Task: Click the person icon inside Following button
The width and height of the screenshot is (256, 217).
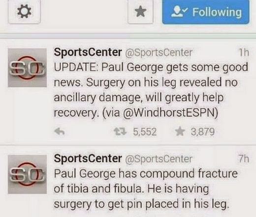Action: click(179, 12)
